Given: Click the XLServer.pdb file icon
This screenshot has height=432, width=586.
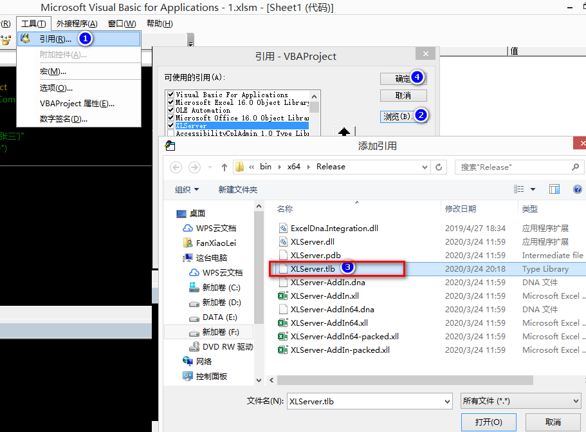Looking at the screenshot, I should (x=283, y=255).
